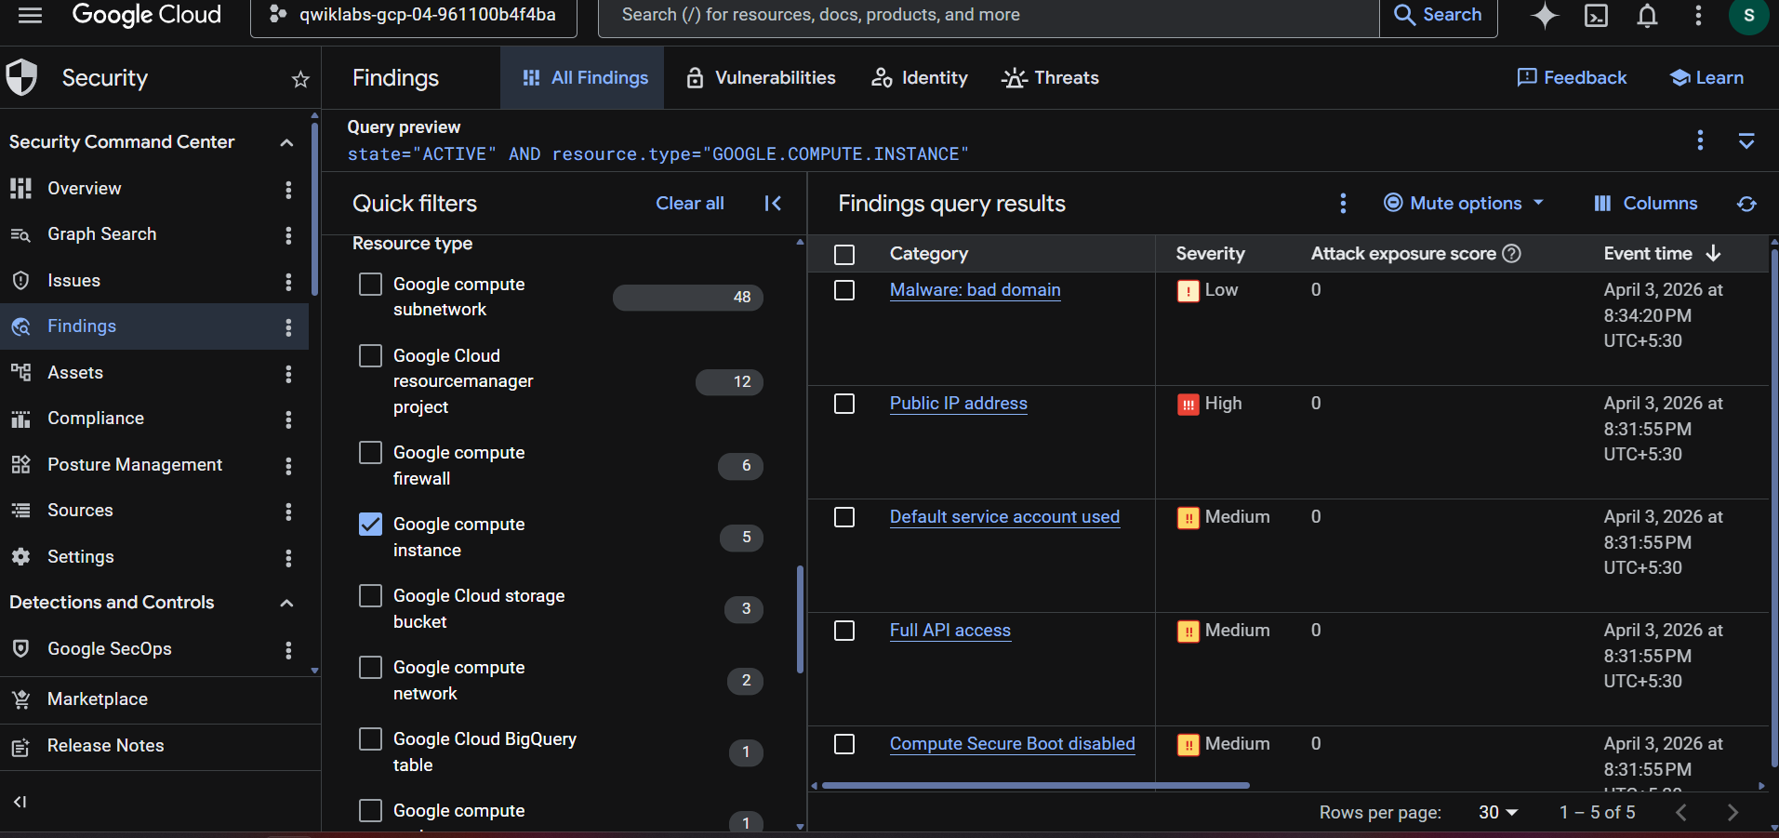Expand the query editor panel
Screen dimensions: 1779x838
pyautogui.click(x=1746, y=140)
